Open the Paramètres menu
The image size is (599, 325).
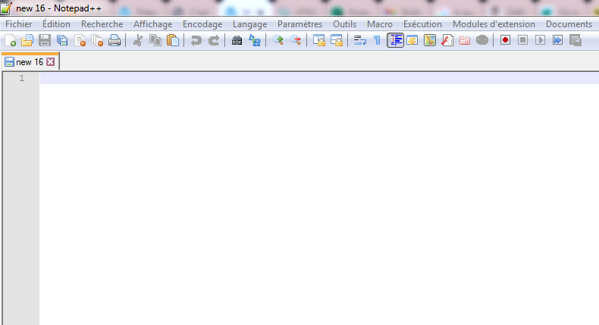pyautogui.click(x=300, y=24)
